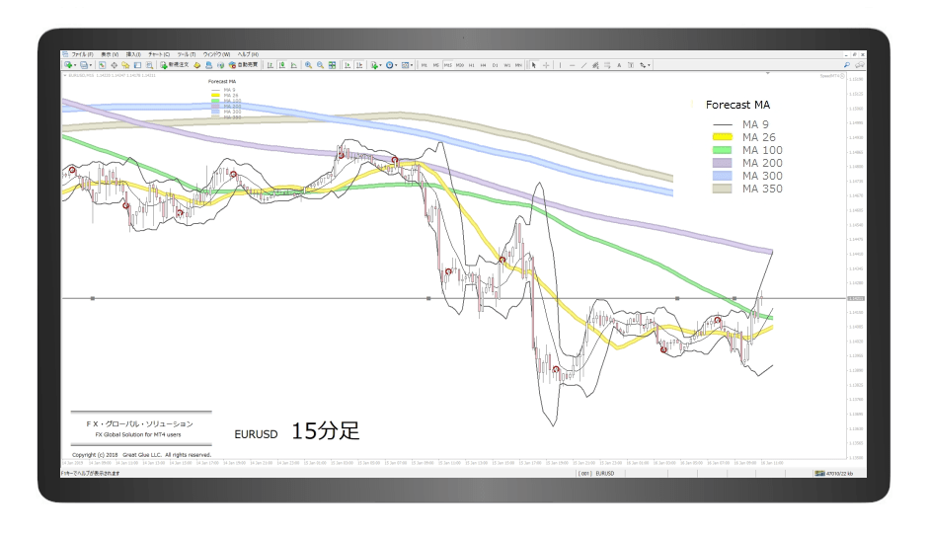Click the 自動売買 AutoTrading button
The height and width of the screenshot is (533, 928).
tap(243, 65)
